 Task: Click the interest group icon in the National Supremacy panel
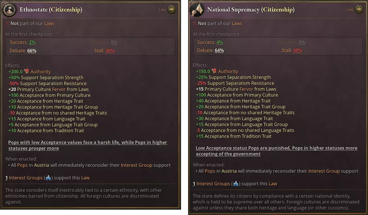click(x=236, y=184)
